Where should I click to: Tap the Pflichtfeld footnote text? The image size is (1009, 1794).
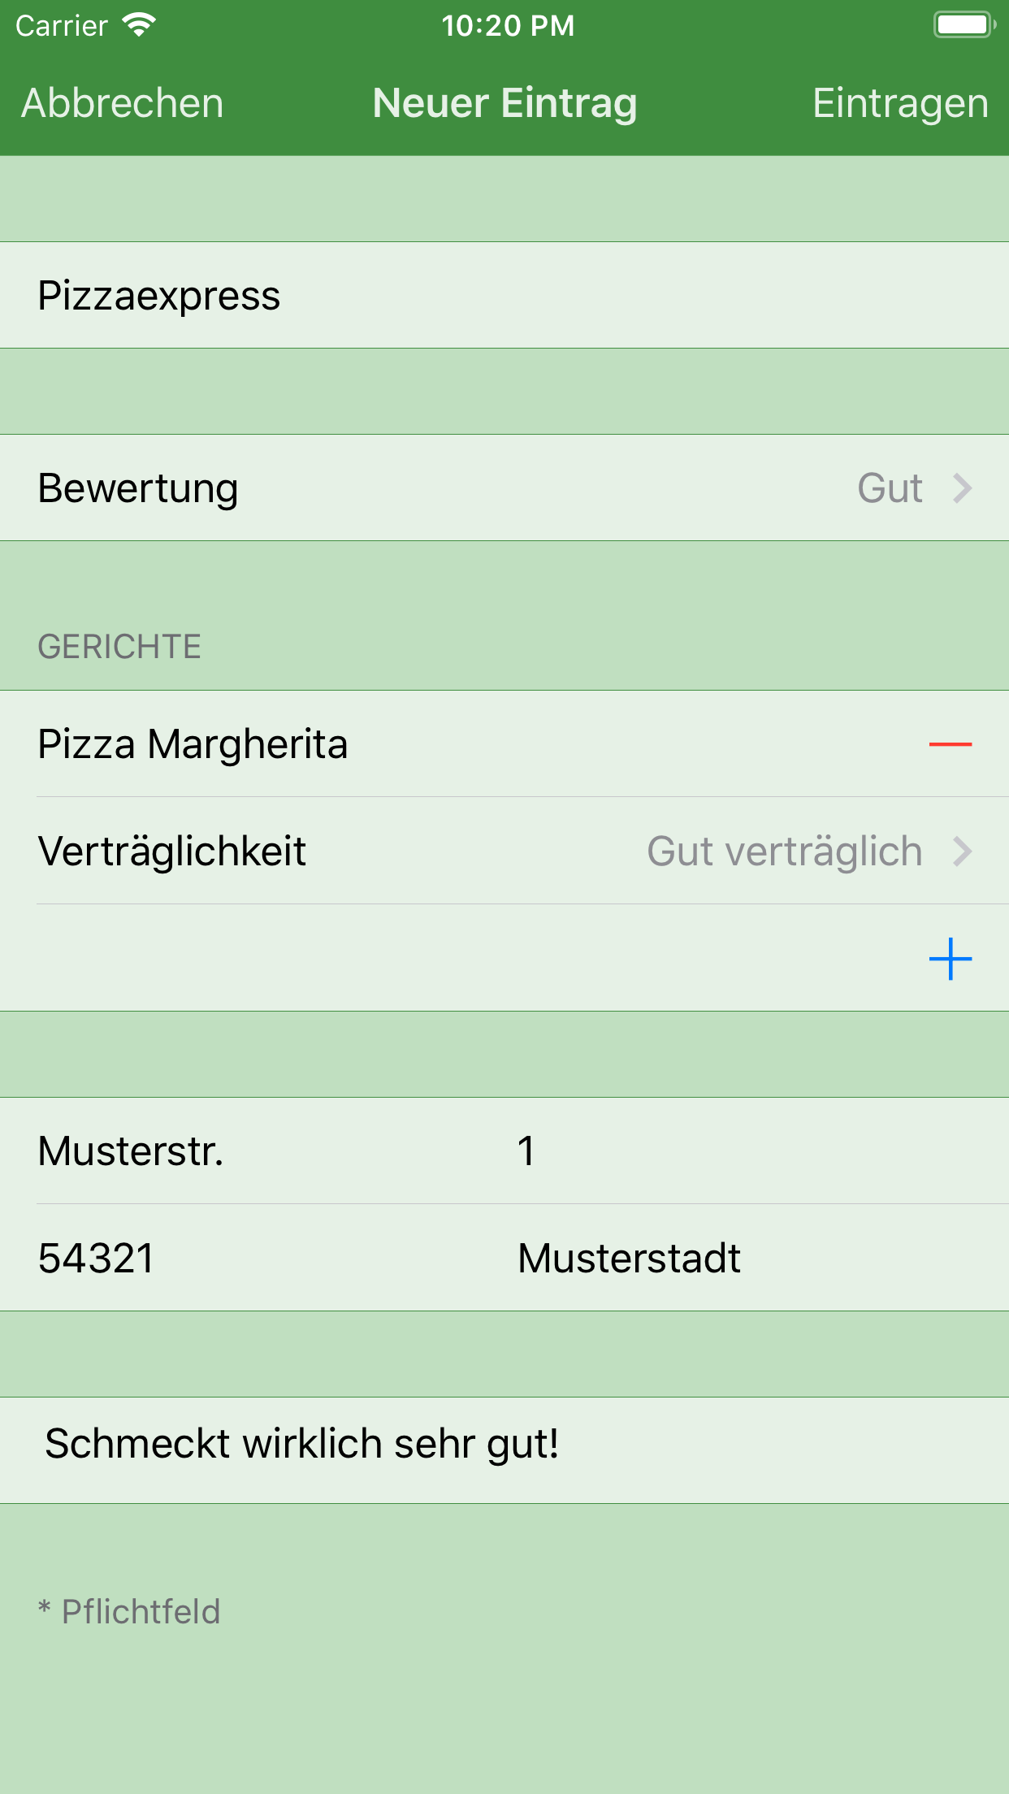(x=130, y=1612)
